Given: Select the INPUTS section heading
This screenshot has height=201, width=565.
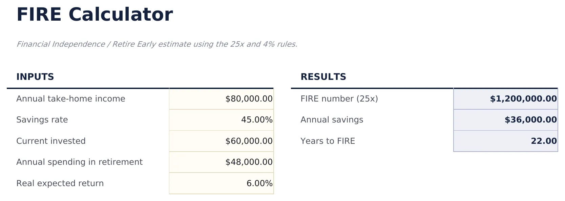Looking at the screenshot, I should pyautogui.click(x=35, y=77).
